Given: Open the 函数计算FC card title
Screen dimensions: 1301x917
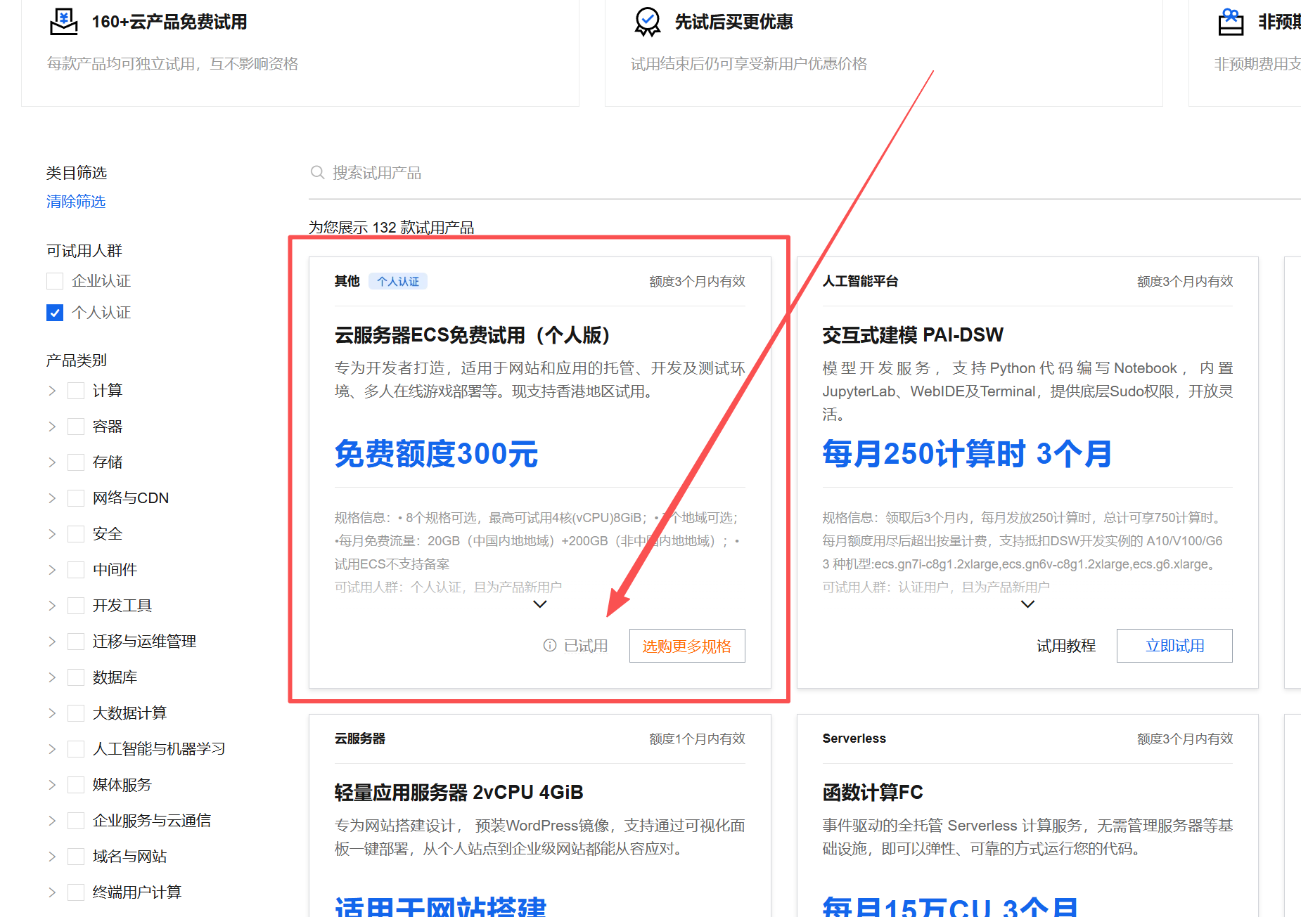Looking at the screenshot, I should [873, 793].
